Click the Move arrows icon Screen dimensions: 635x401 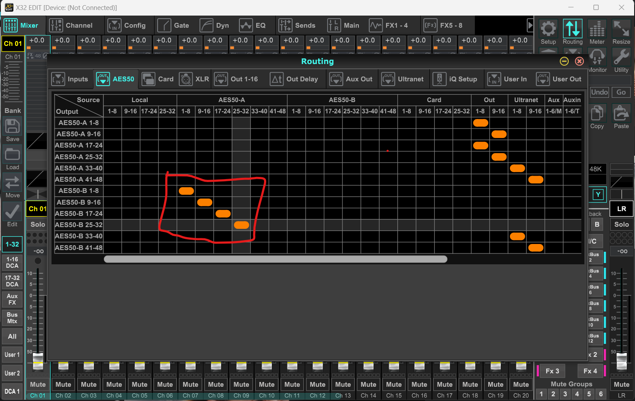(x=12, y=183)
